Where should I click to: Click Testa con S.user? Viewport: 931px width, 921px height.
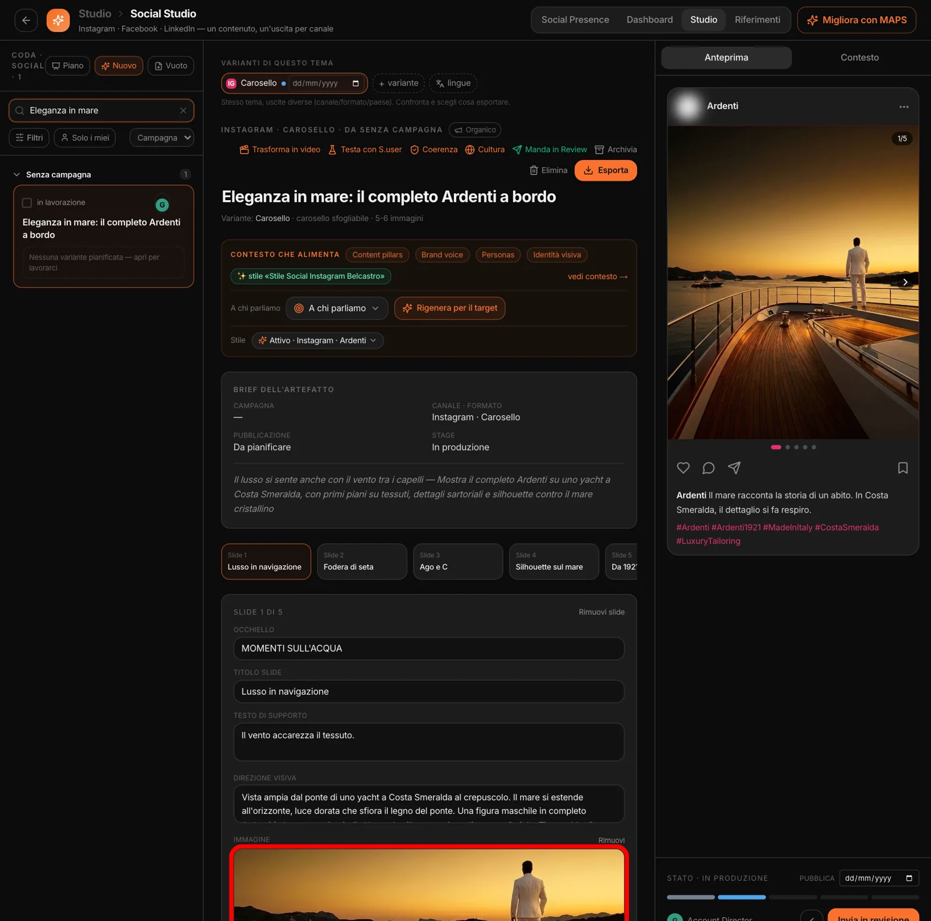tap(365, 150)
